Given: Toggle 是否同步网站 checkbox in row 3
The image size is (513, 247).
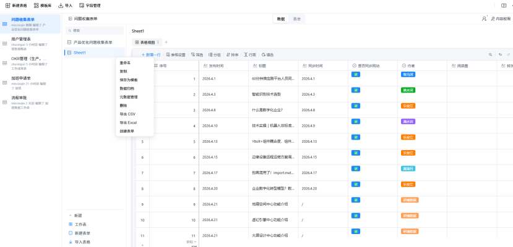Looking at the screenshot, I should point(356,106).
